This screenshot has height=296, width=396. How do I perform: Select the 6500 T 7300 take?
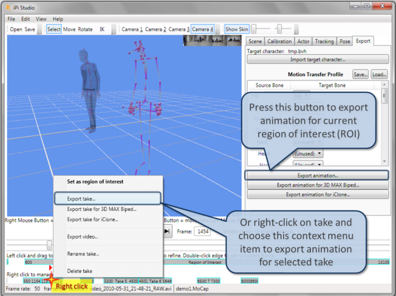tap(208, 281)
